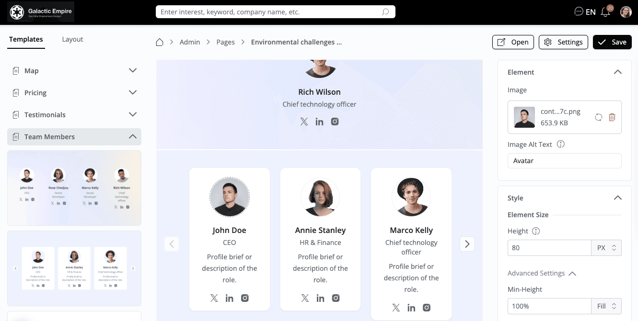Click Annie Stanley's Instagram icon
Image resolution: width=638 pixels, height=321 pixels.
[336, 298]
